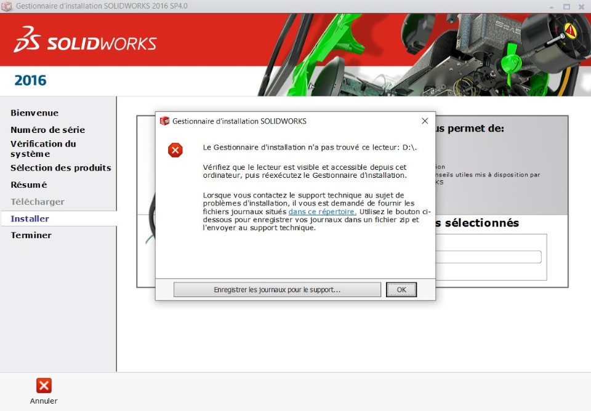
Task: Click the error text mentioning lecteur D:\
Action: click(310, 147)
